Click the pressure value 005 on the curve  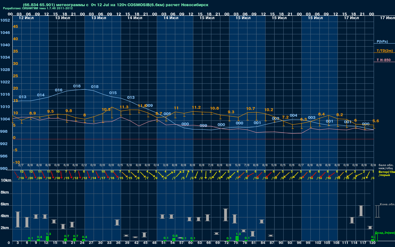[x=167, y=114]
